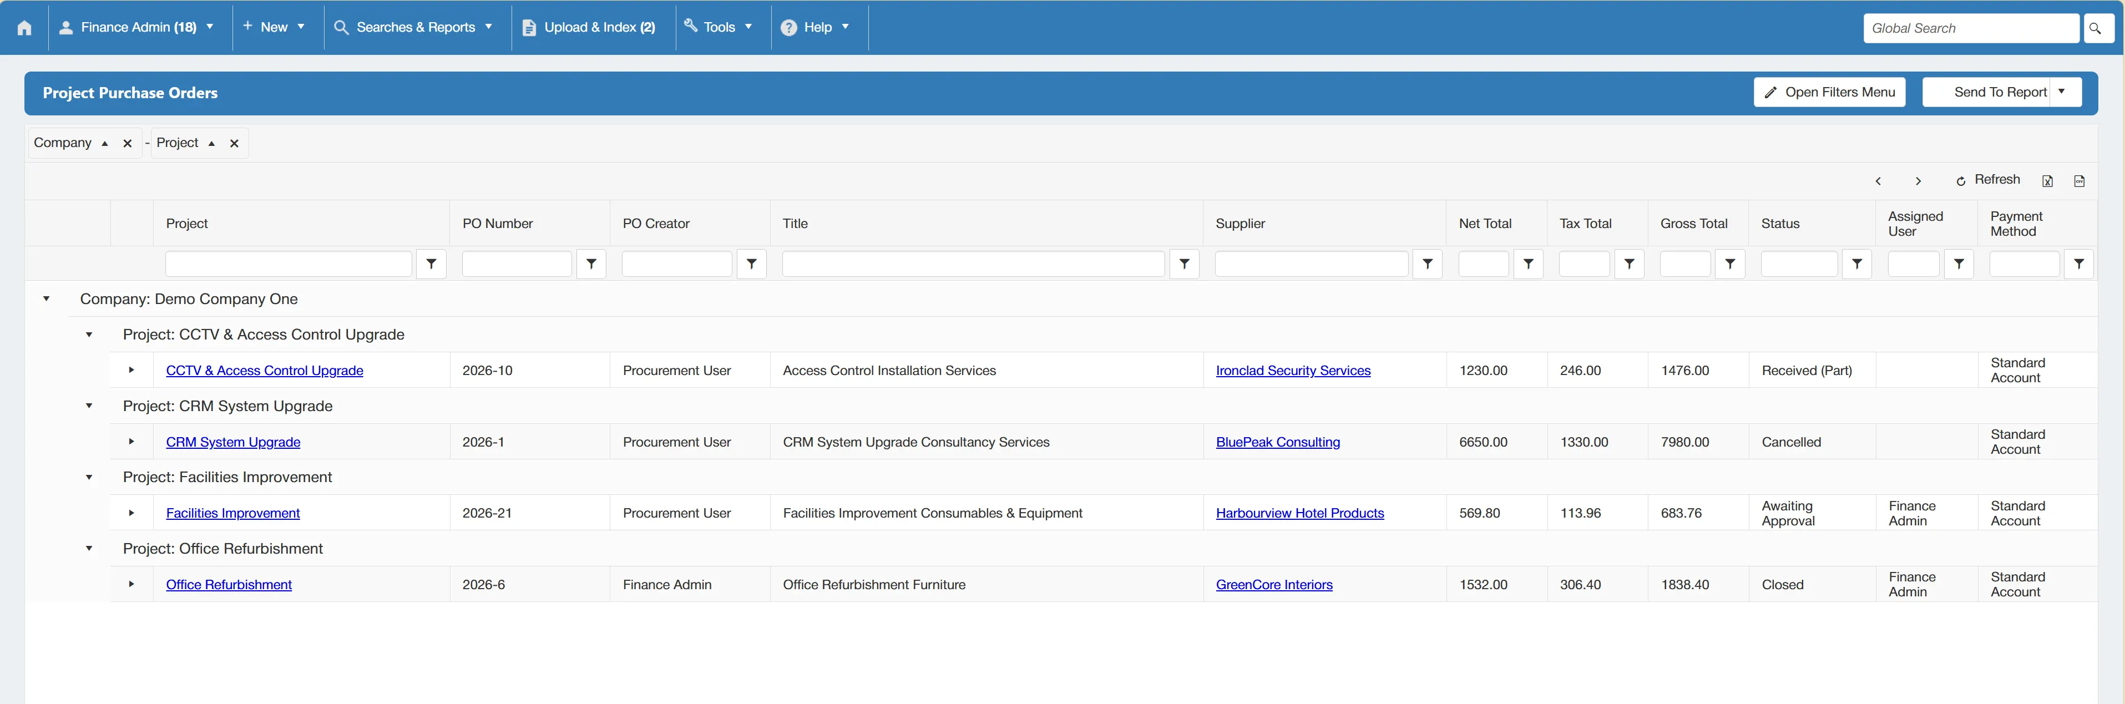Open Ironclad Security Services supplier link

[x=1293, y=371]
